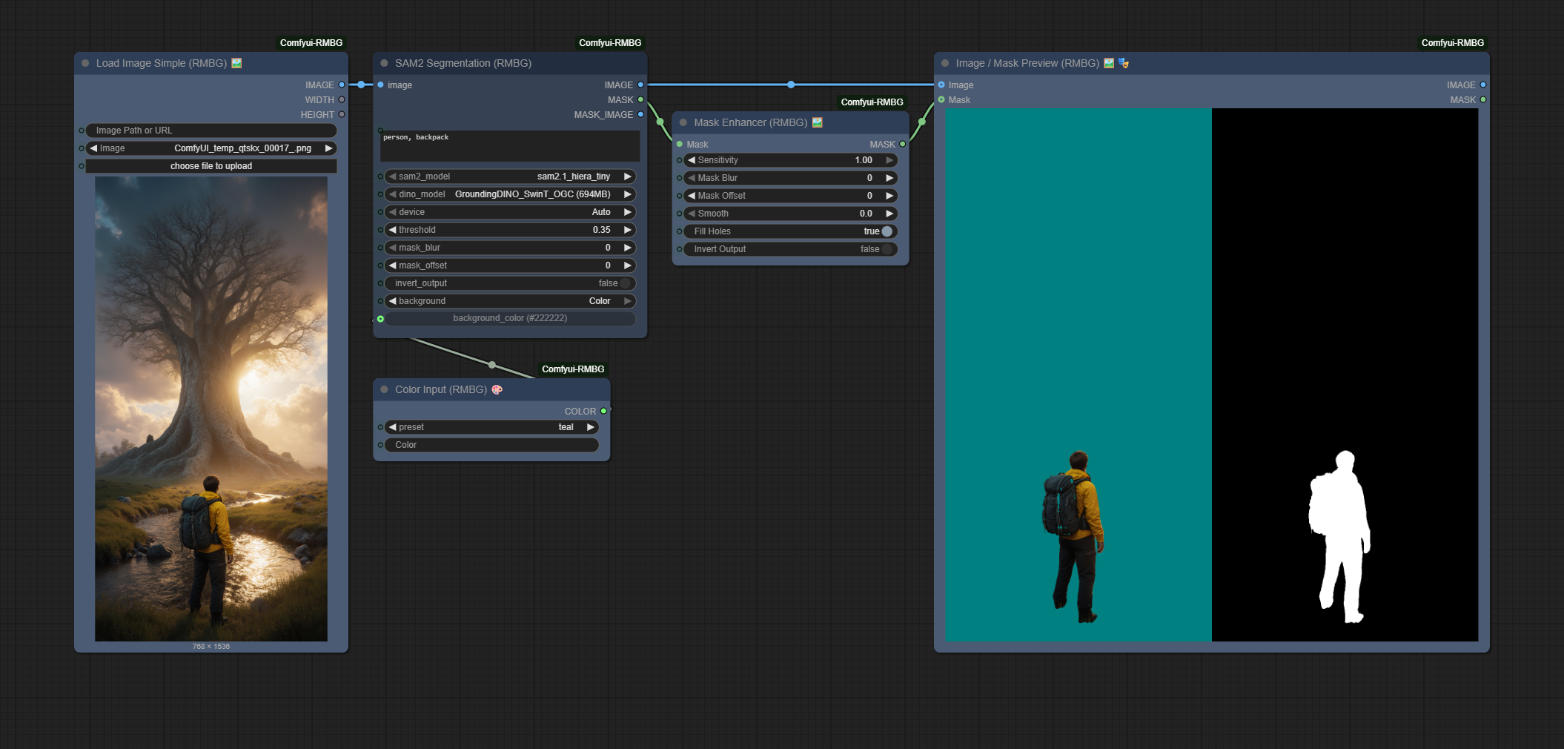Decrease Sensitivity using the left arrow
The height and width of the screenshot is (749, 1564).
click(x=691, y=160)
